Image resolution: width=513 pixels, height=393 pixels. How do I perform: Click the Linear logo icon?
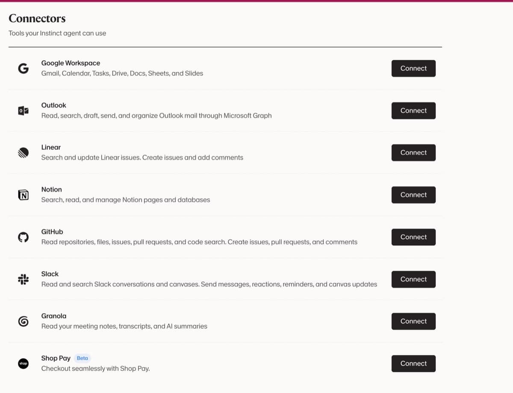(x=23, y=153)
